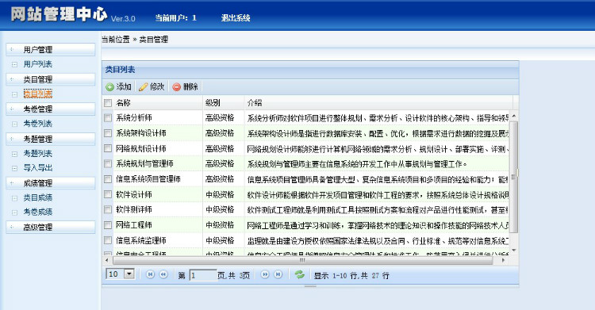Viewport: 595px width, 310px height.
Task: Click the tree icon beside 考题列表
Action: (14, 154)
